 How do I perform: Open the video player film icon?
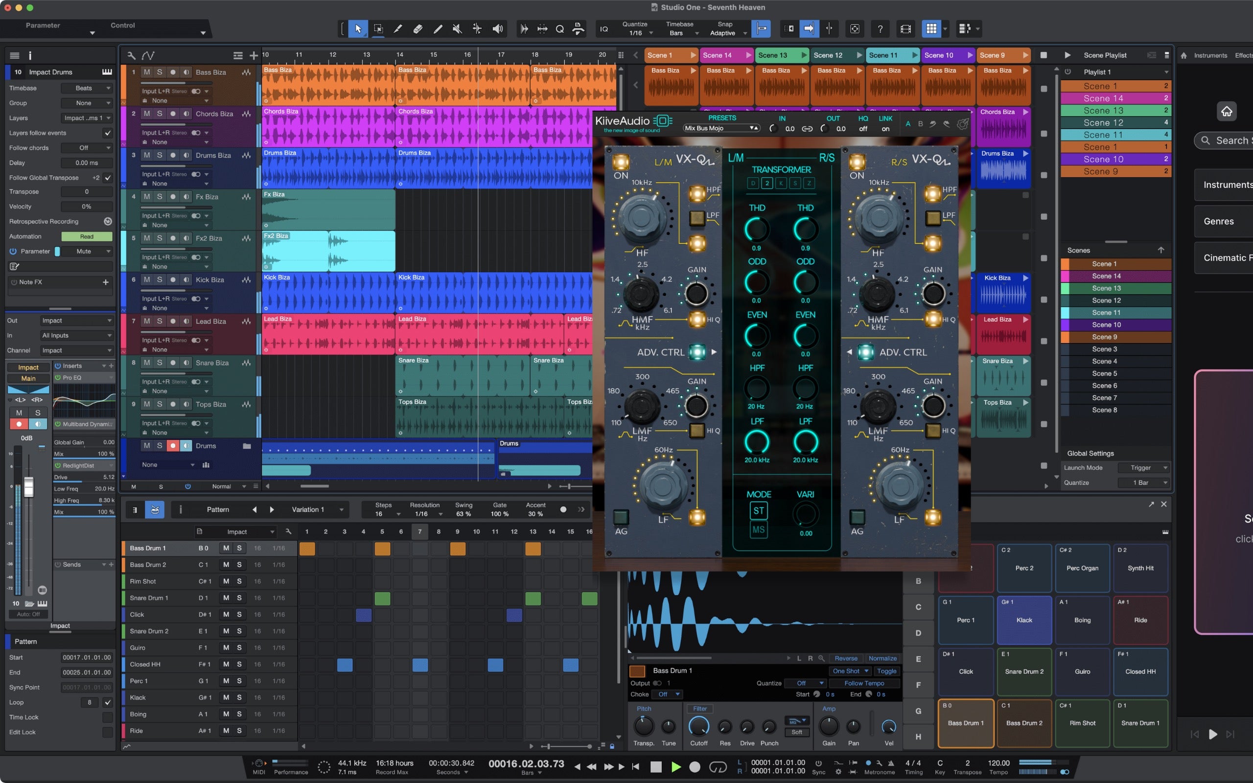(905, 29)
